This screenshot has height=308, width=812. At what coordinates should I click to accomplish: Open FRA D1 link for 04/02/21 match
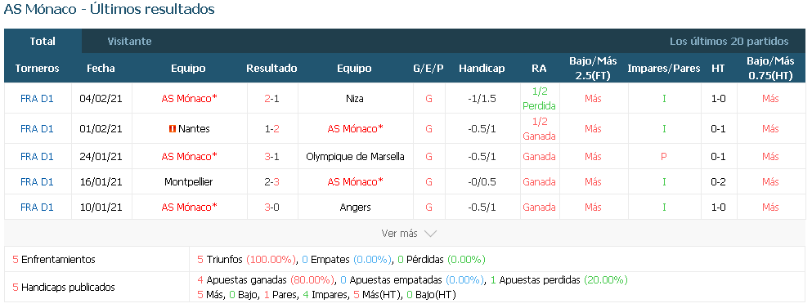coord(37,98)
